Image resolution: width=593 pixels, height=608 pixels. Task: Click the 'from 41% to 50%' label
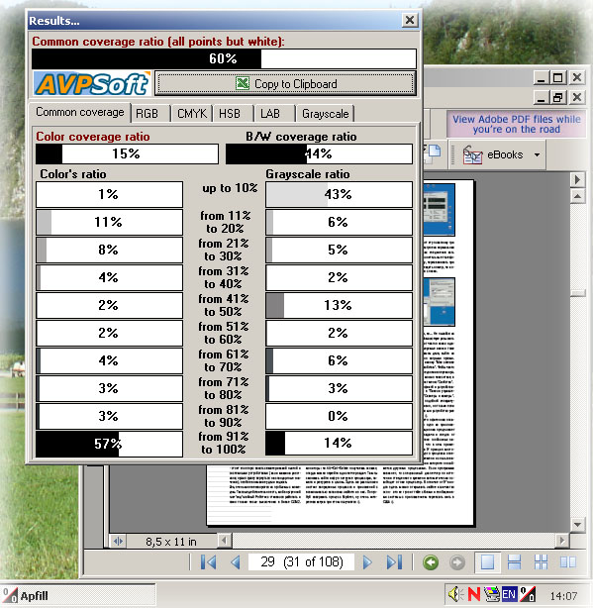[224, 305]
